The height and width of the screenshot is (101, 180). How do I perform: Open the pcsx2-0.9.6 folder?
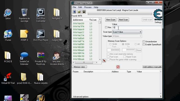(24, 79)
